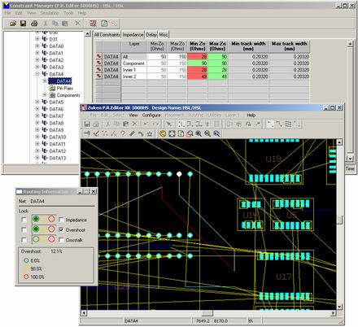The image size is (358, 327).
Task: Tick Lock checkbox on Crosstalk row
Action: (x=24, y=240)
